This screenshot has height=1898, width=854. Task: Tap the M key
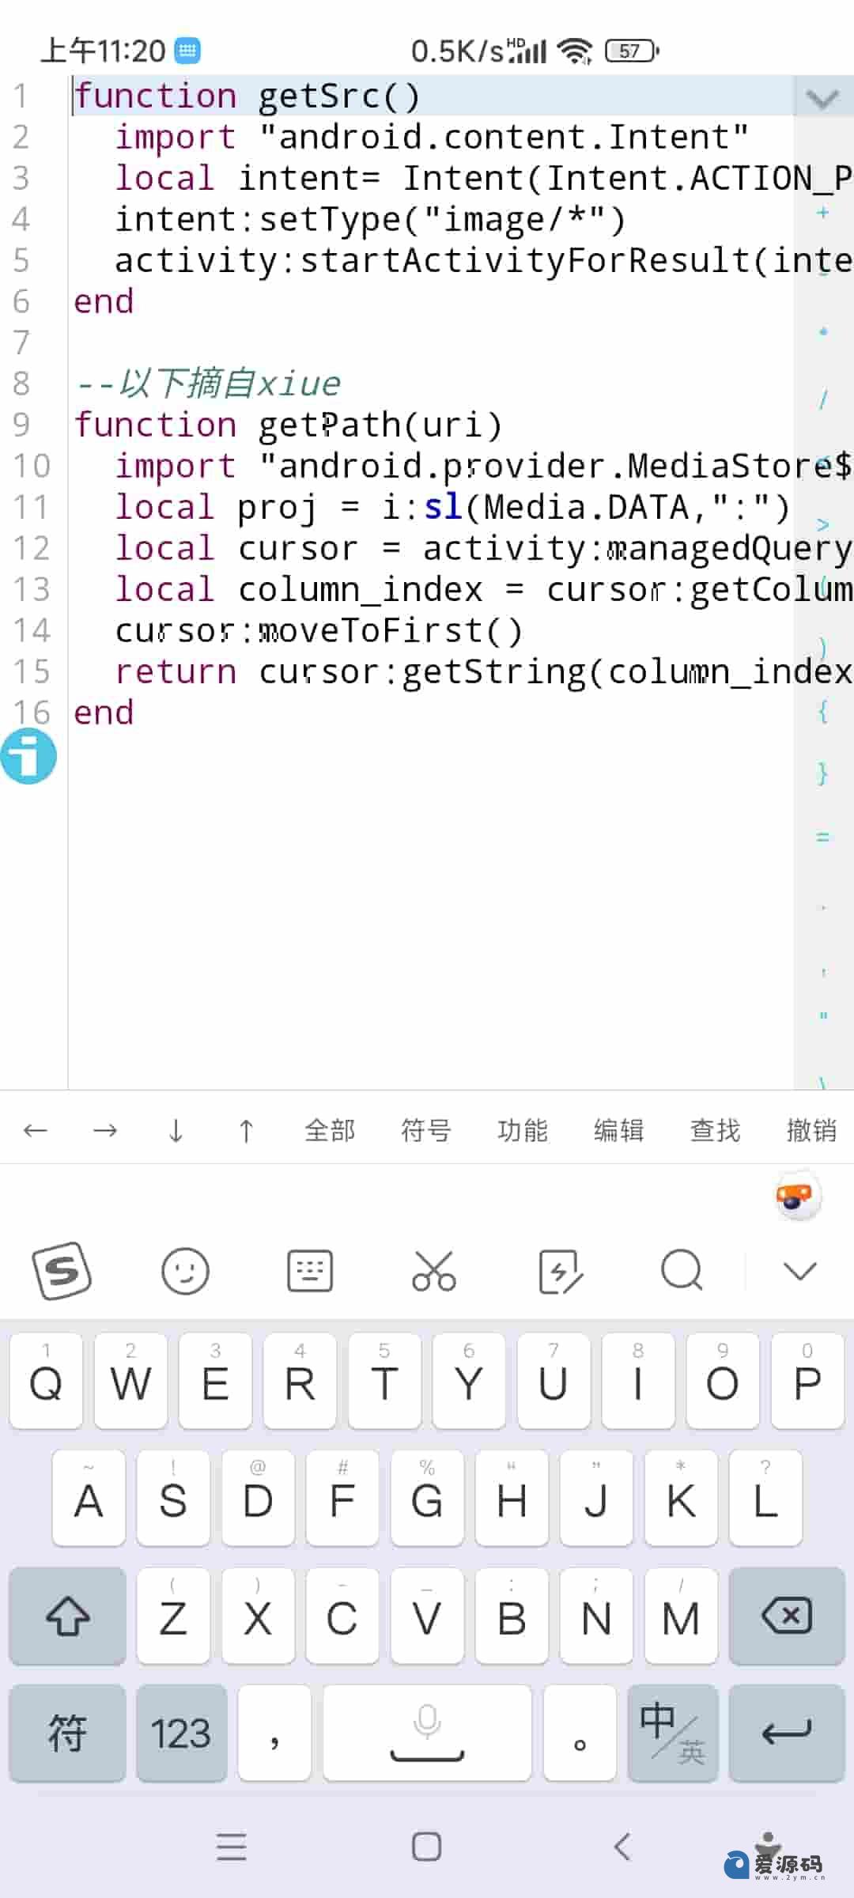click(x=681, y=1616)
